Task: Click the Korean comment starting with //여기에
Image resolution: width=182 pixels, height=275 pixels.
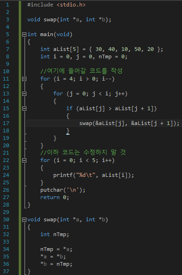Action: tap(81, 71)
